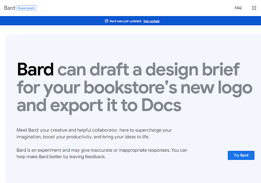Click the Bard logo text
Image resolution: width=261 pixels, height=183 pixels.
tap(10, 8)
